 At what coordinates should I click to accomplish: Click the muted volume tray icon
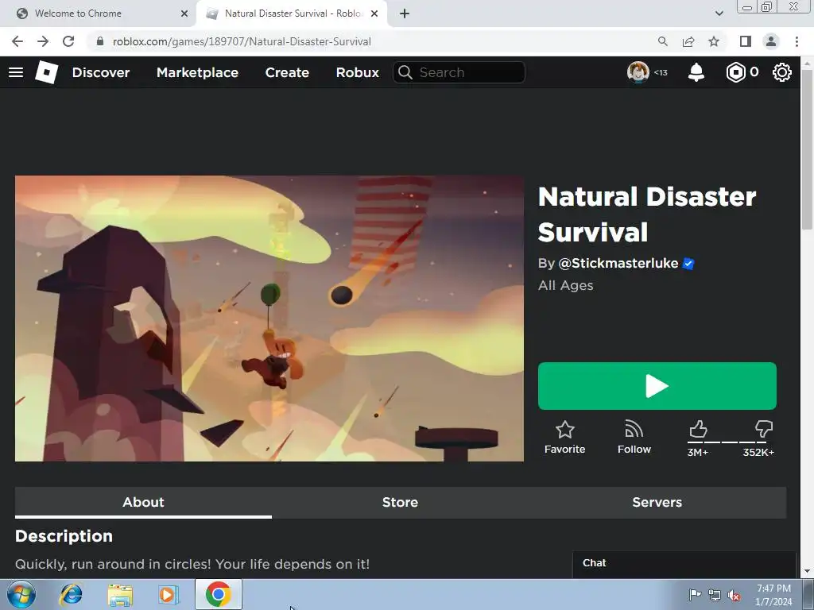point(734,596)
